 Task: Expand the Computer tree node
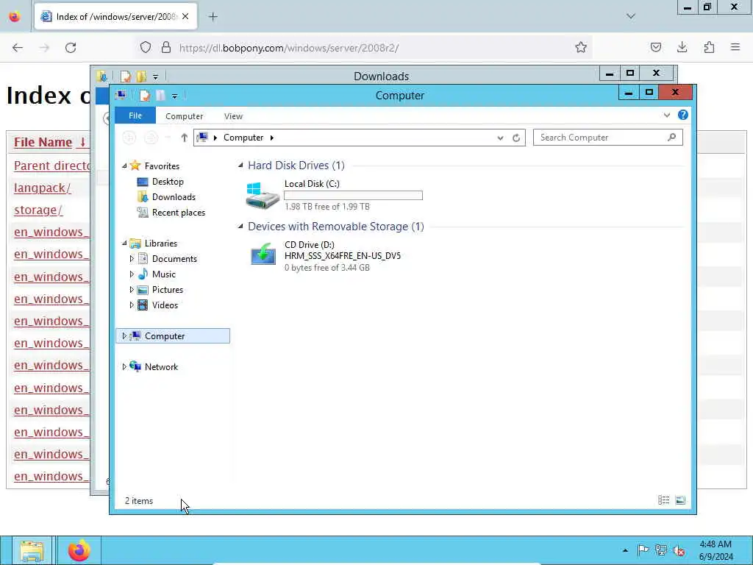click(x=124, y=335)
